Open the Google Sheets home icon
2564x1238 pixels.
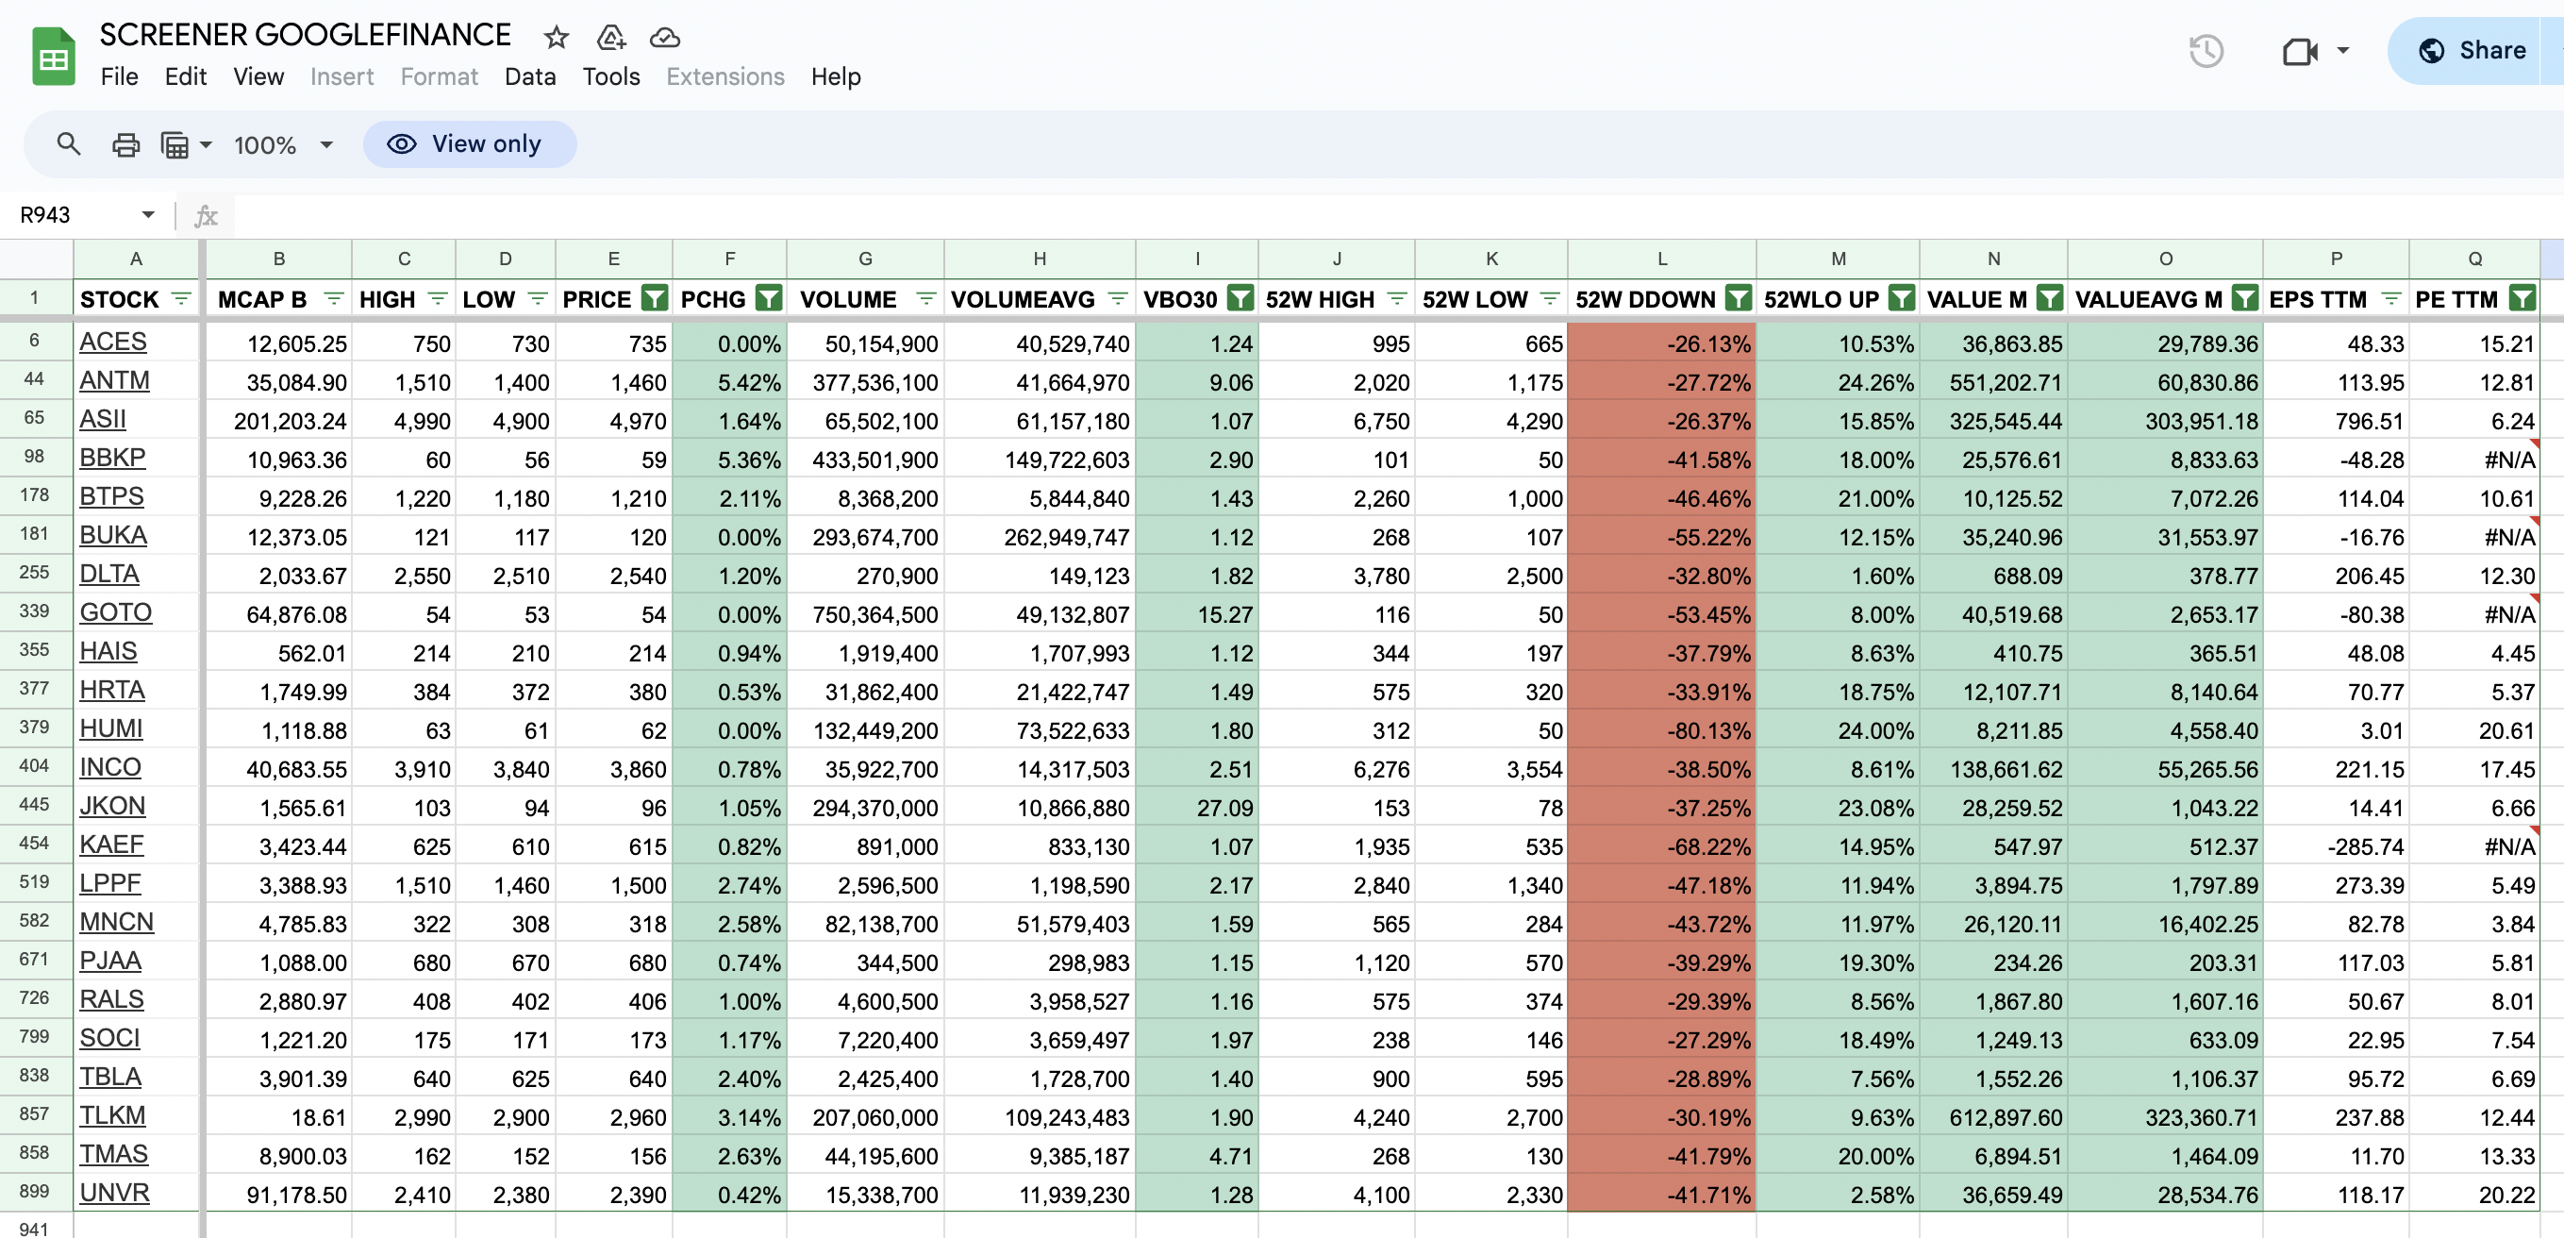pyautogui.click(x=54, y=57)
